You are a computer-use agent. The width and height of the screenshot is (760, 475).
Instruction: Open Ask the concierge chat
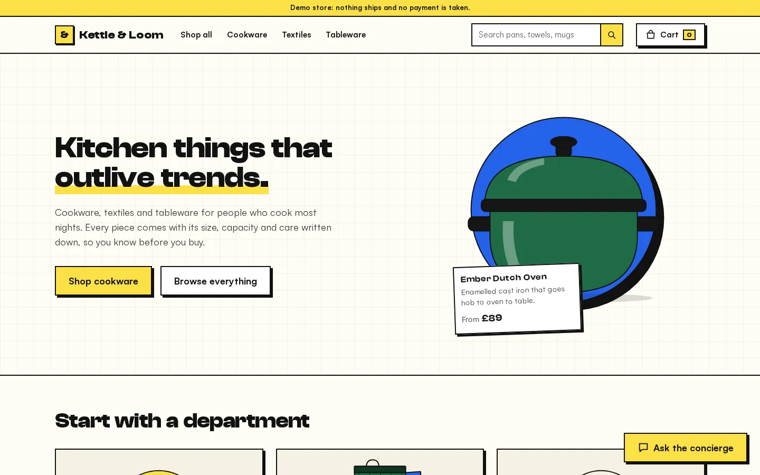pyautogui.click(x=686, y=448)
